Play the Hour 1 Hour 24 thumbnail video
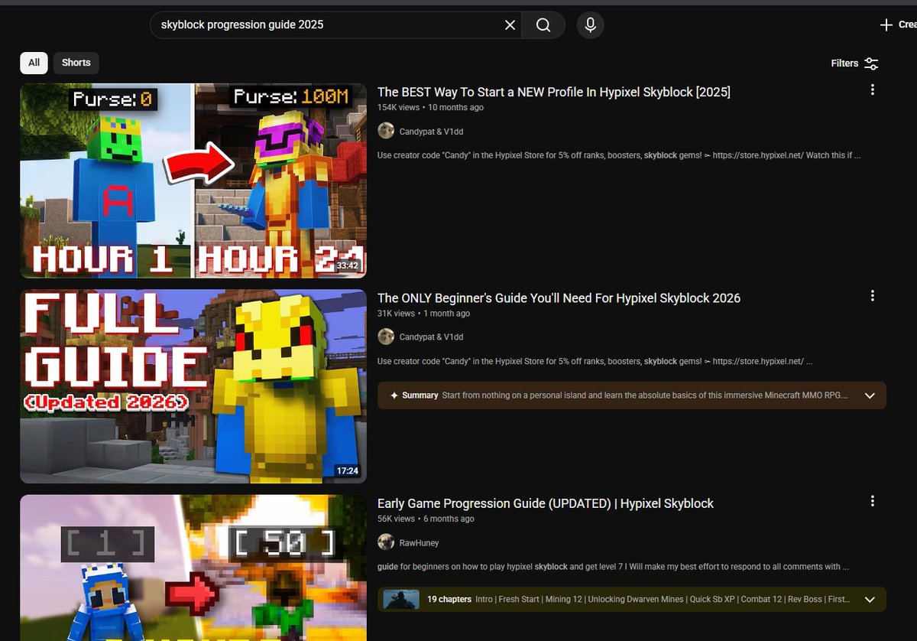Screen dimensions: 917x641 point(193,181)
